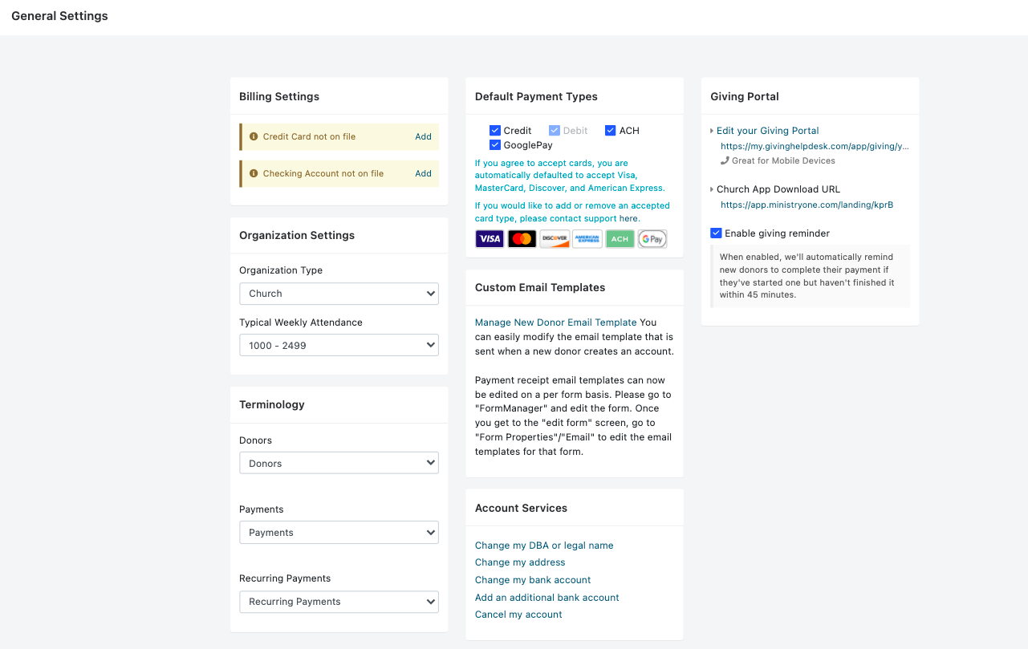Click the Custom Email Templates heading
This screenshot has width=1028, height=649.
540,287
